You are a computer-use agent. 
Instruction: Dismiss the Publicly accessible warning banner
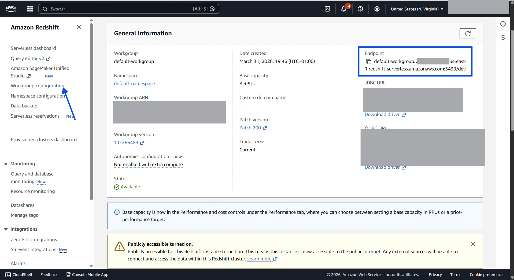click(x=473, y=244)
